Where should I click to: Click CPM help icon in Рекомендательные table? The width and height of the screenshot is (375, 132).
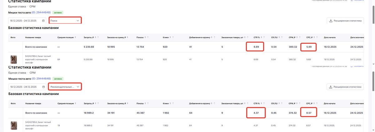pyautogui.click(x=297, y=103)
